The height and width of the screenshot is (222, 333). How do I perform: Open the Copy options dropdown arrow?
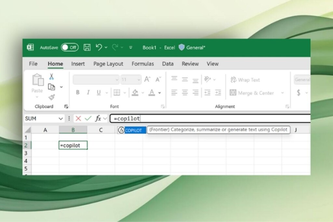point(61,87)
